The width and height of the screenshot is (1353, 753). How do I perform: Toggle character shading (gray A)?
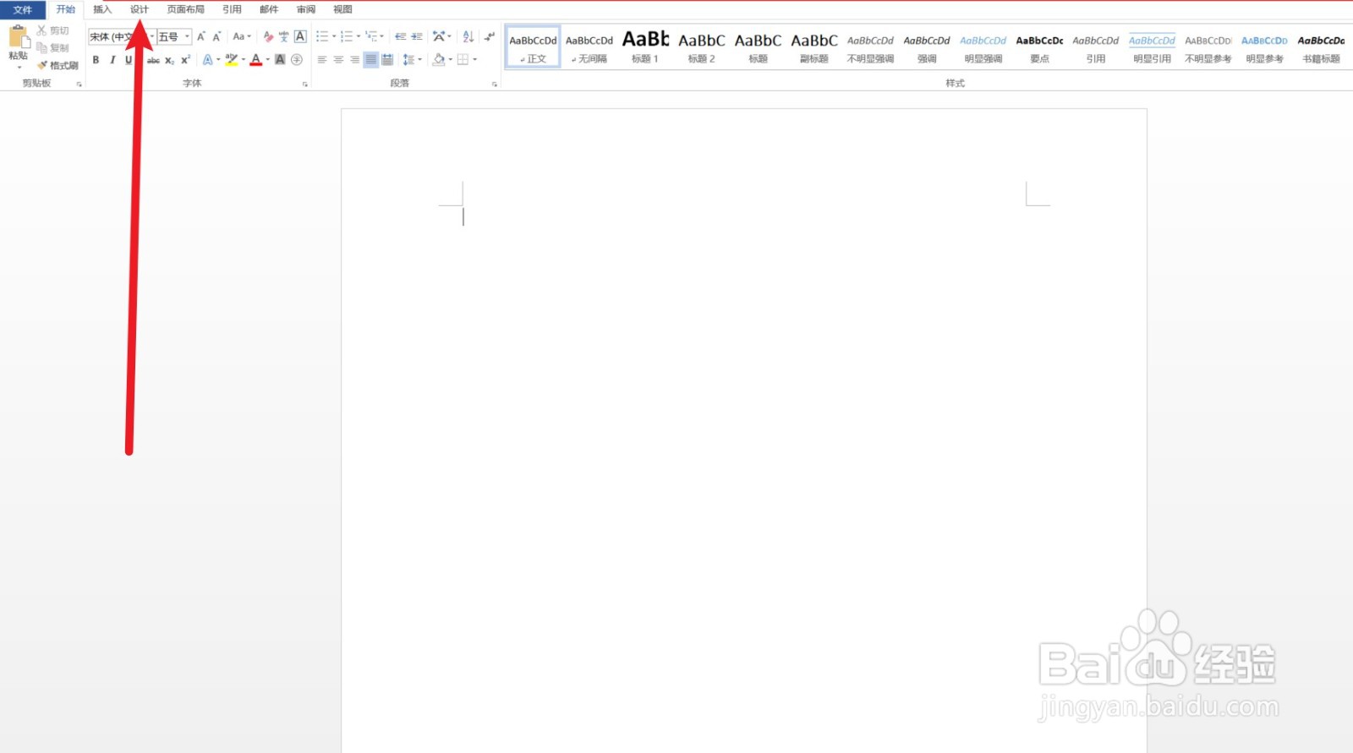point(280,59)
